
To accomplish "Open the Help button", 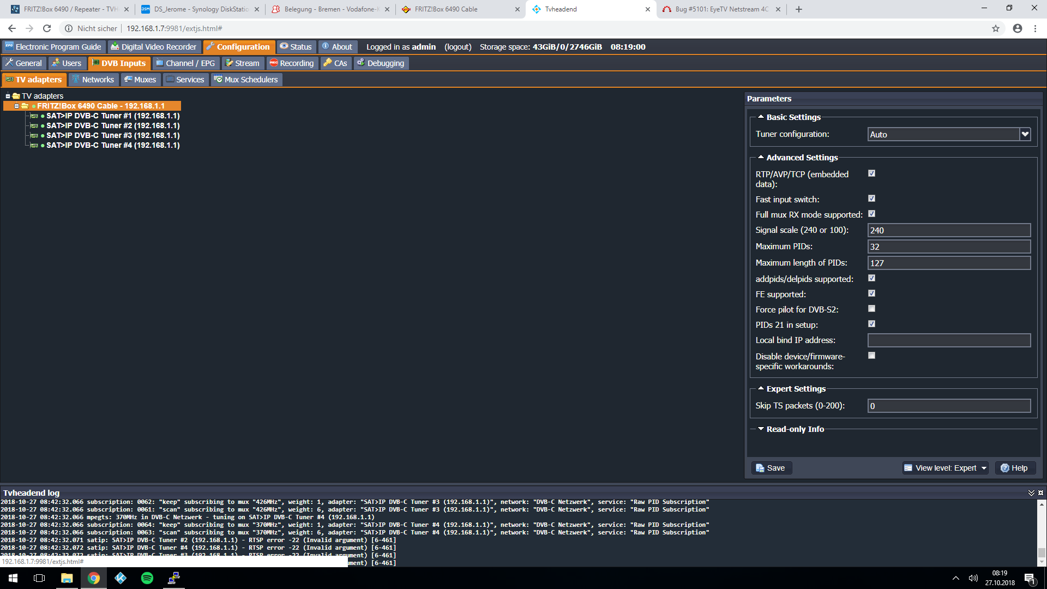I will pos(1014,468).
